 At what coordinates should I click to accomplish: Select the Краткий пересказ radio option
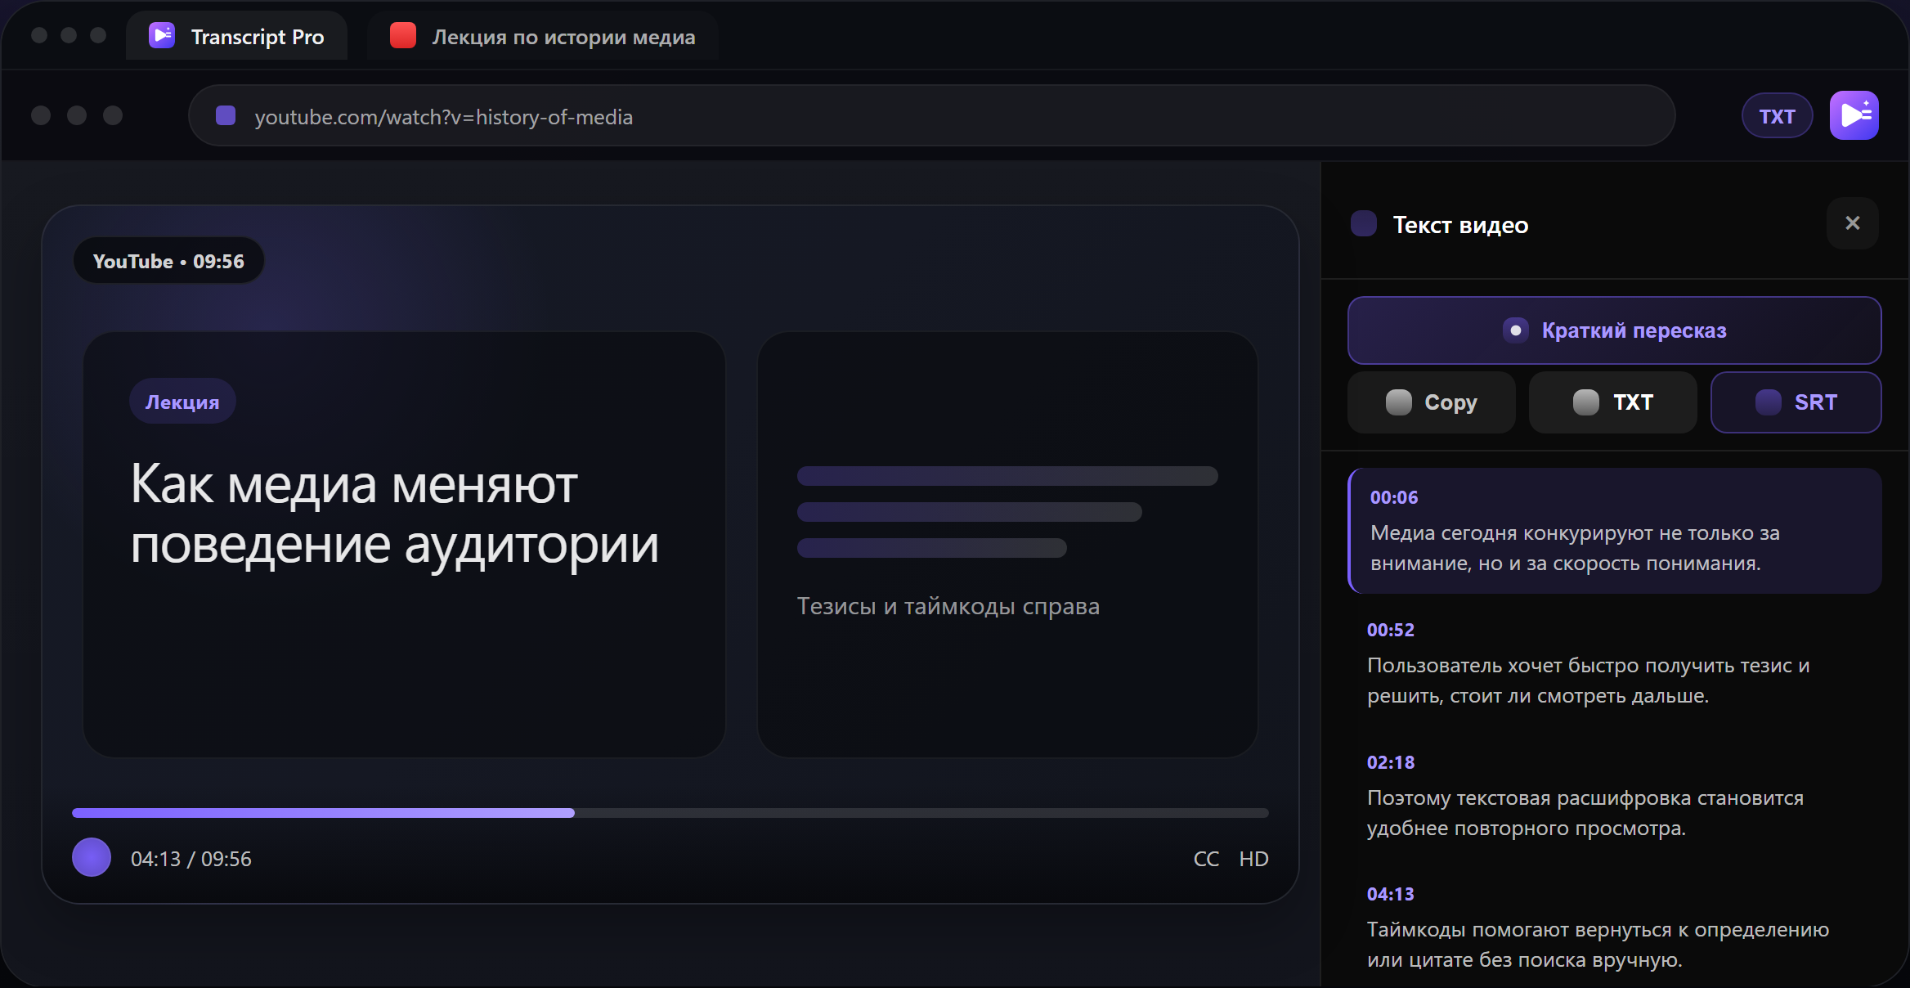point(1517,330)
